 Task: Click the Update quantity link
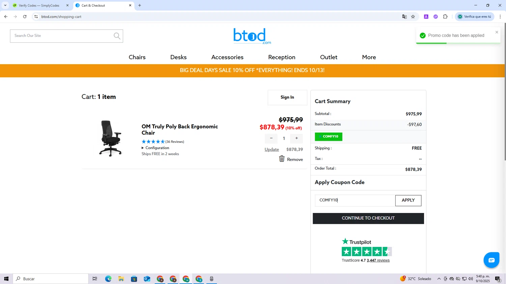(272, 149)
